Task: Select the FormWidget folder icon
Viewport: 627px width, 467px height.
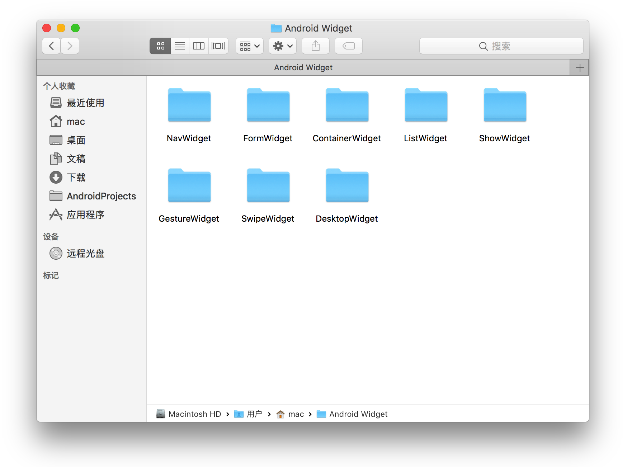Action: point(268,105)
